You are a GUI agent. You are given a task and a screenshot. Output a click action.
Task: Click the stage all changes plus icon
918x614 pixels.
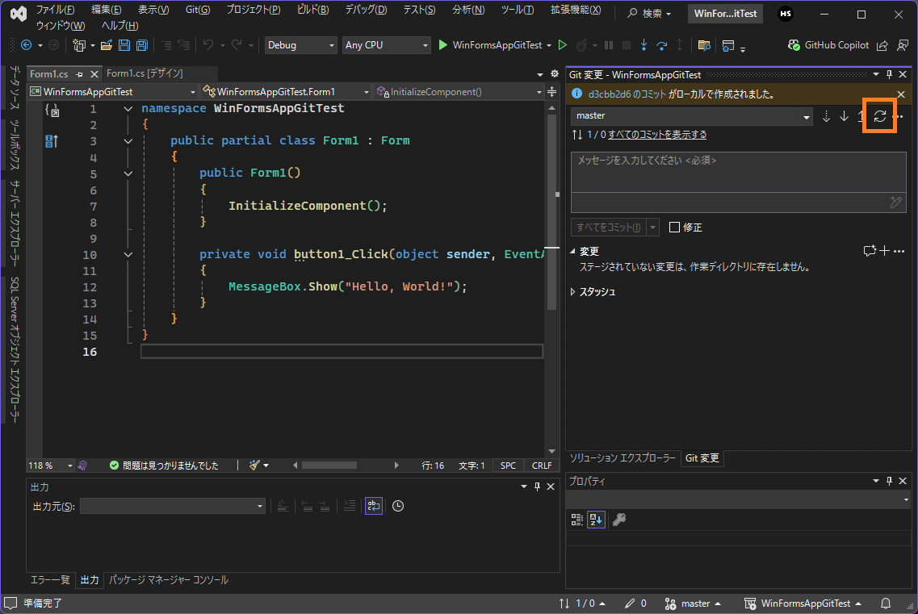pos(884,251)
